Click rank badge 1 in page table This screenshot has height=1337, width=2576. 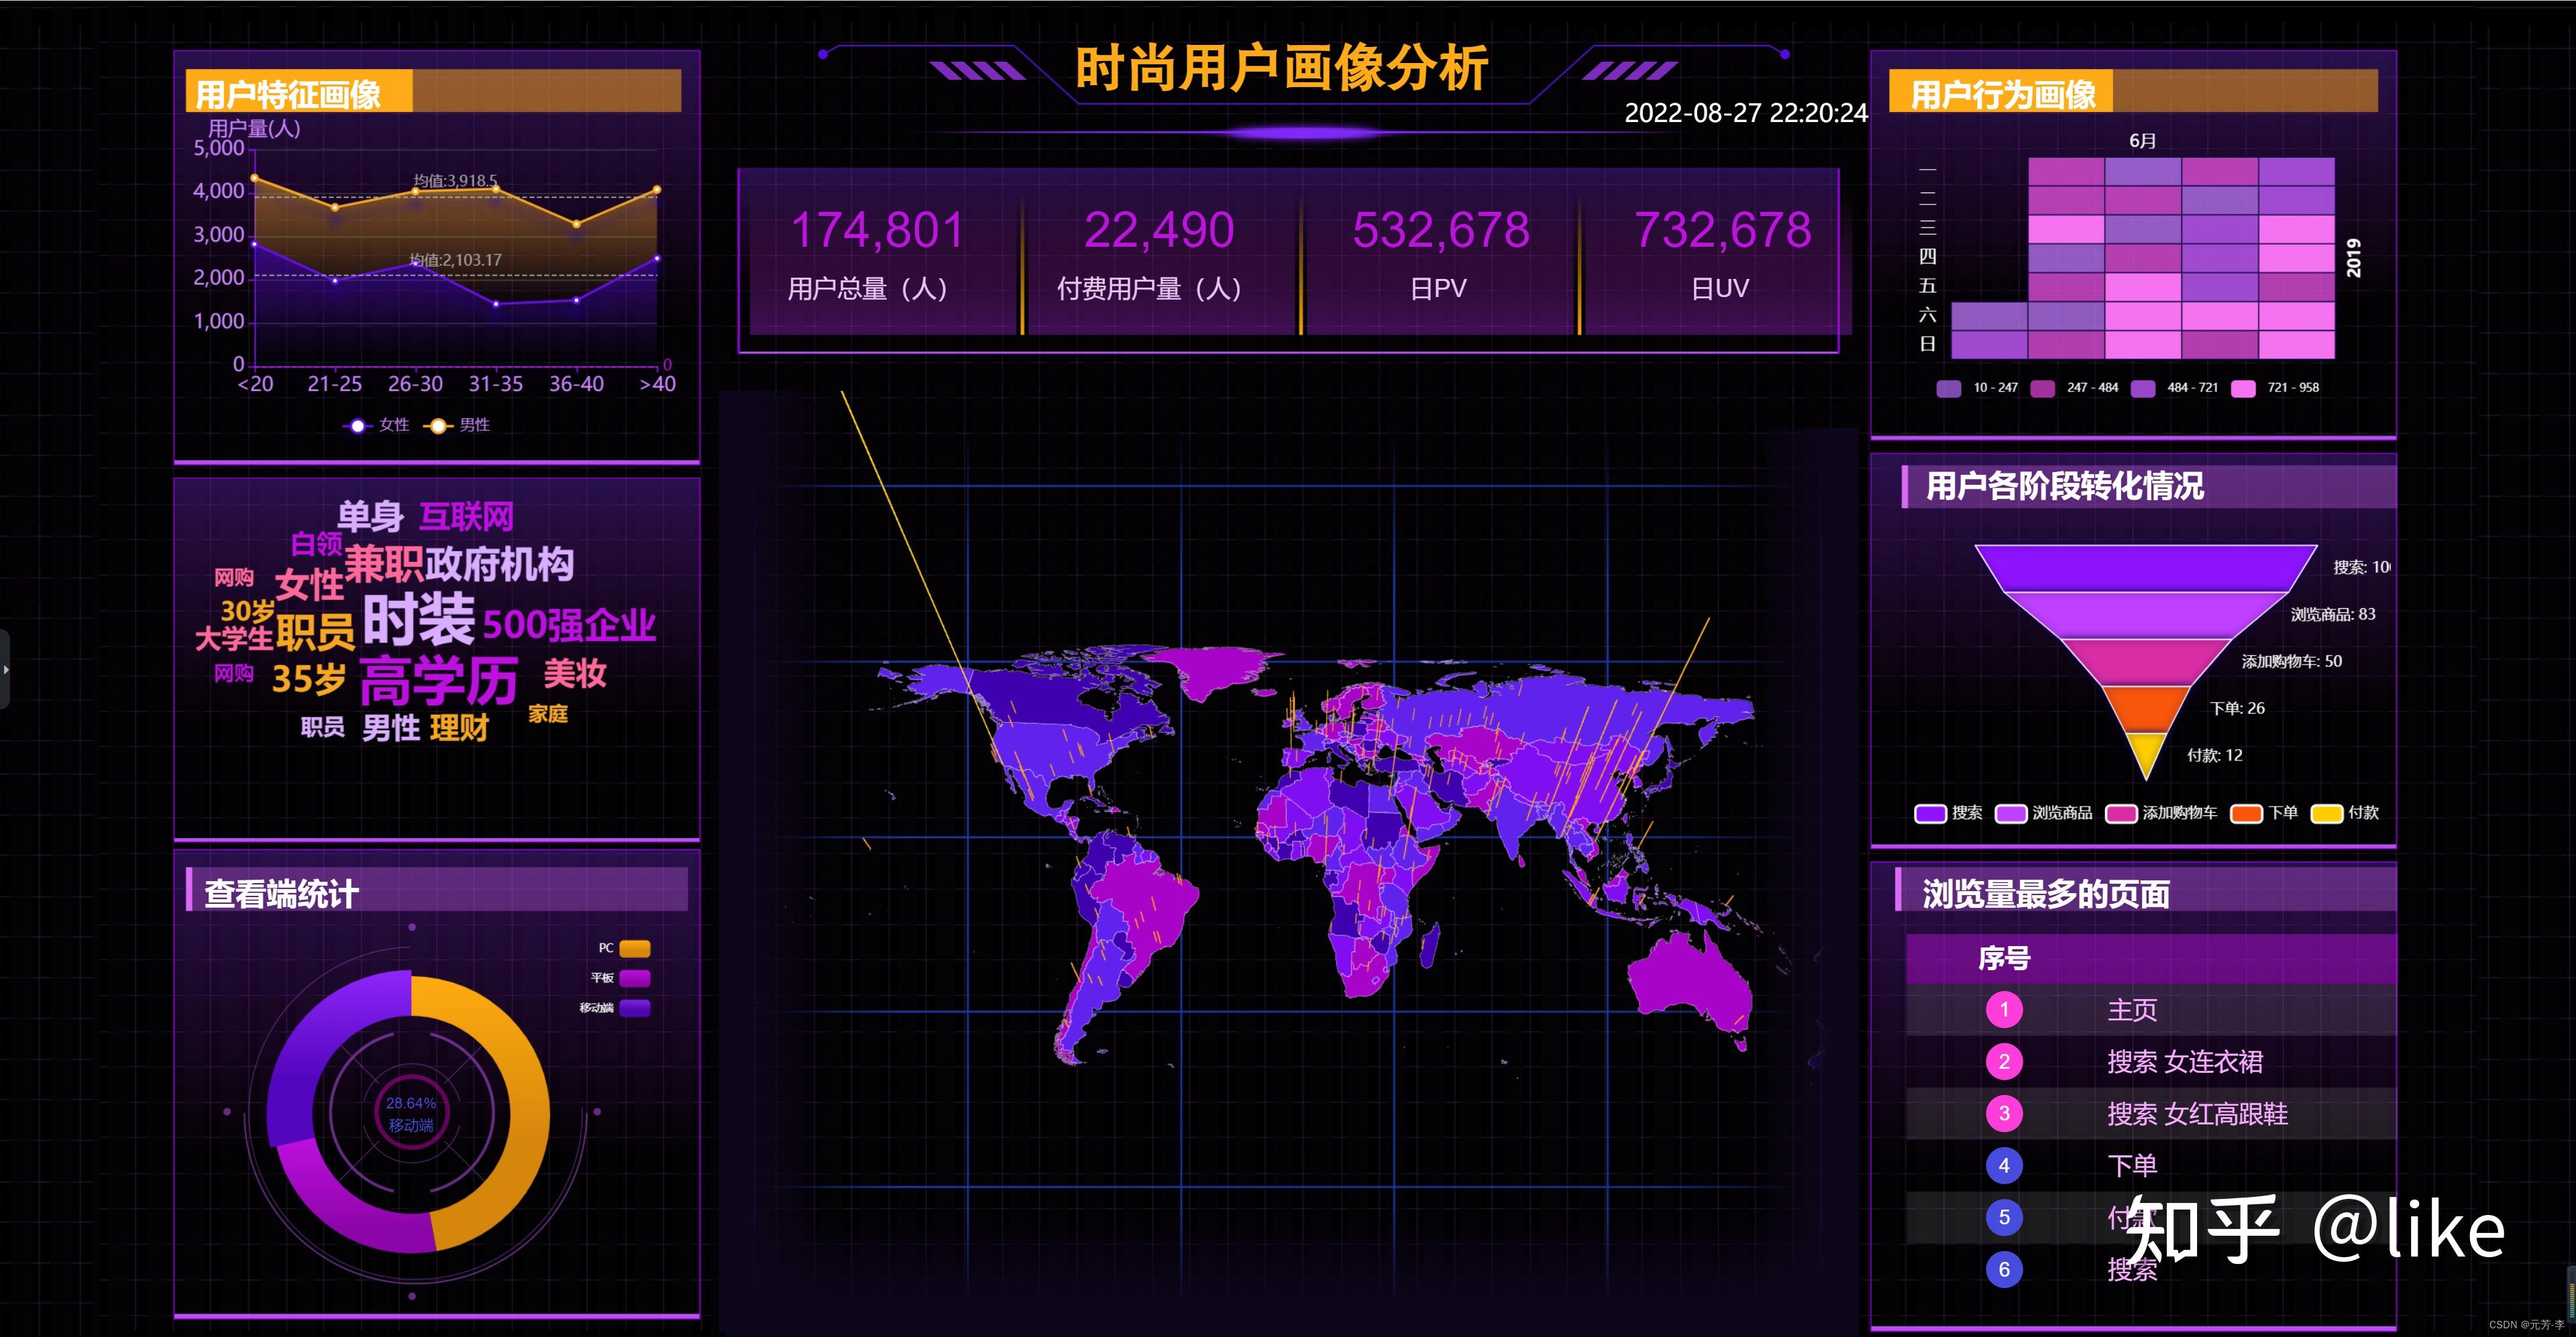click(x=2004, y=1009)
